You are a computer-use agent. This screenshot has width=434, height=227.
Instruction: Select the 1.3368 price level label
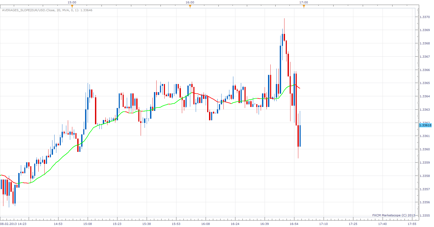[425, 43]
